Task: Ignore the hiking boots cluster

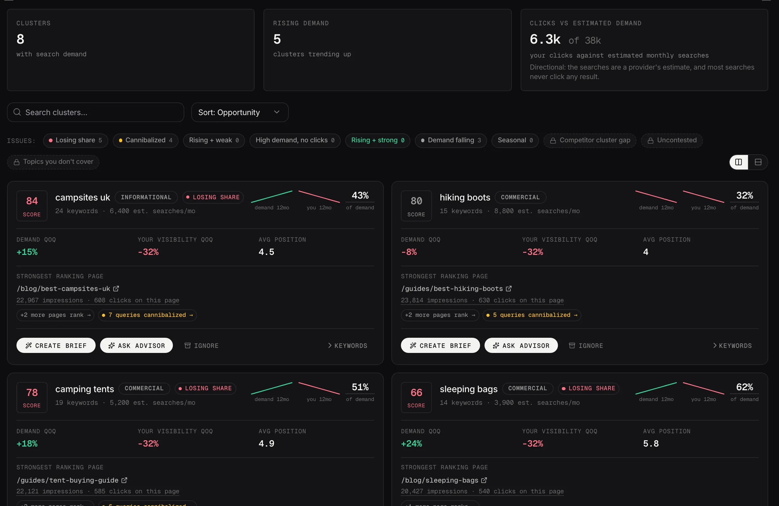Action: coord(586,346)
